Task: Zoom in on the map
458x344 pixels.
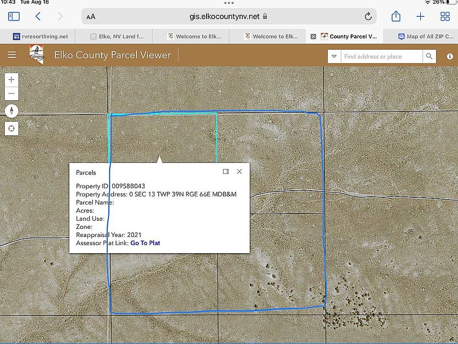Action: (x=11, y=80)
